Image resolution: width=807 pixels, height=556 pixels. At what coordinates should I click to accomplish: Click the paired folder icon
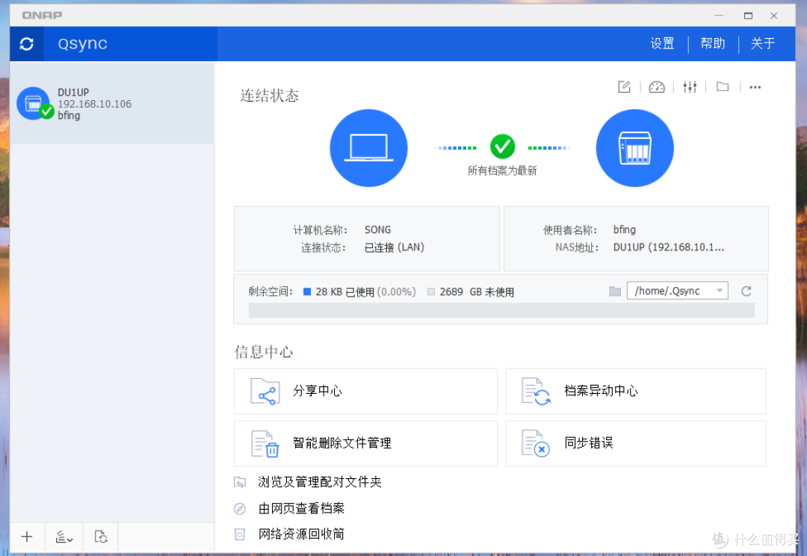pos(240,482)
